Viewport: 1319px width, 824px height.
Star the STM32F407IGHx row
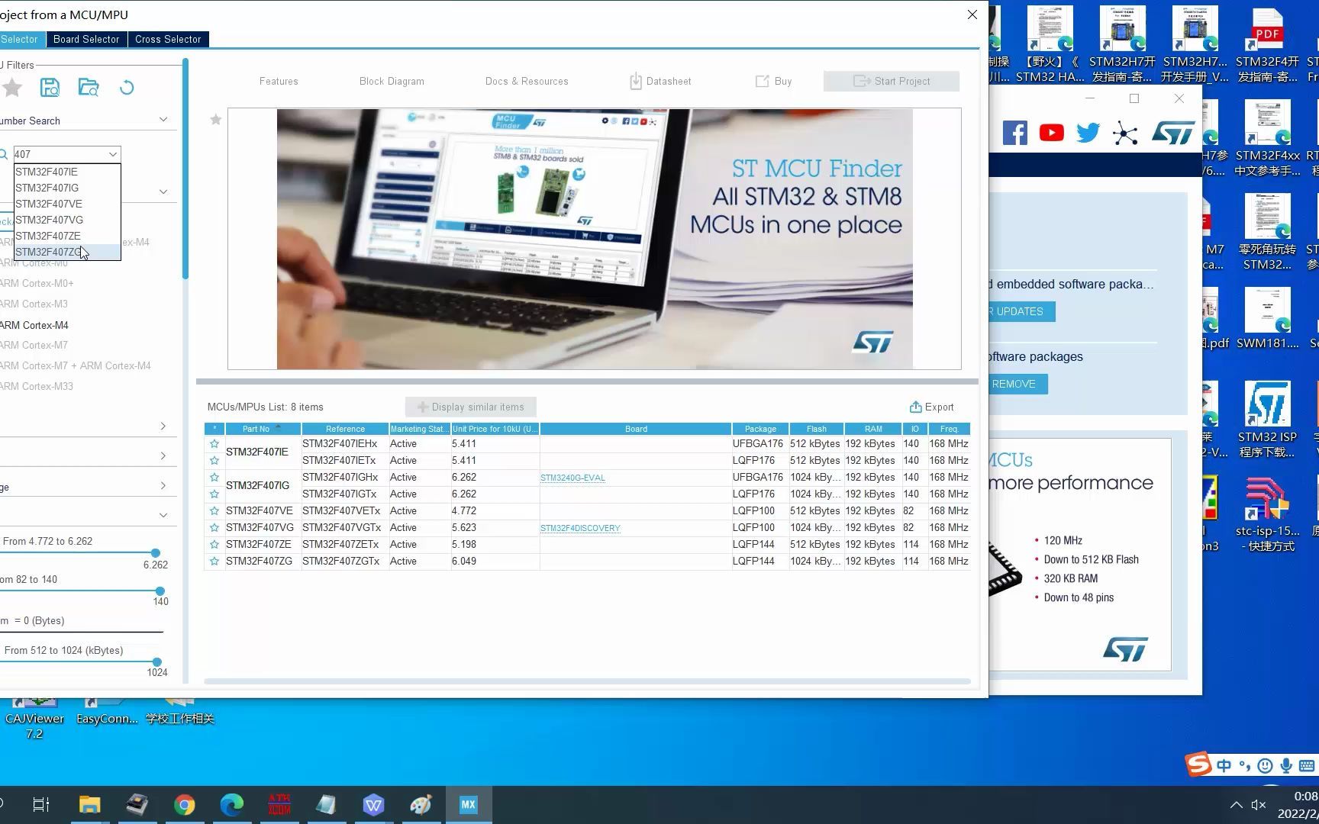point(214,477)
